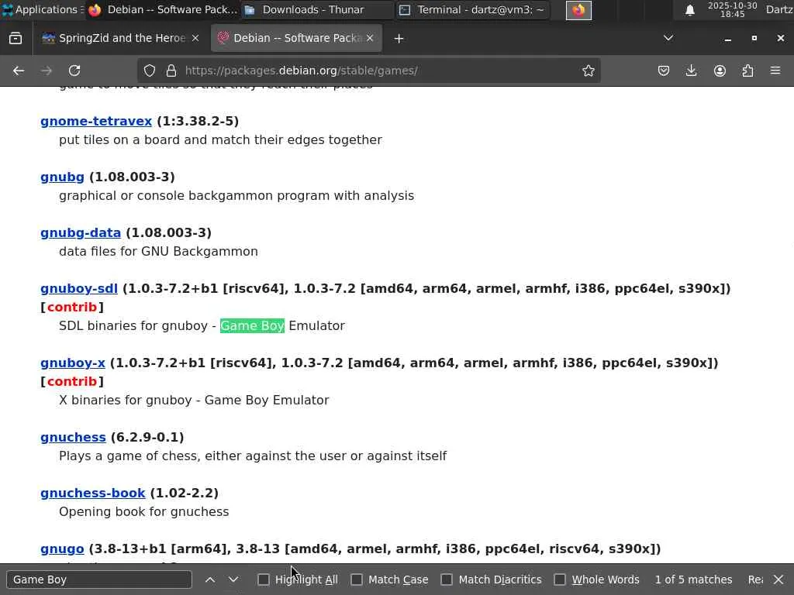Open Firefox View from tab bar
Screen dimensions: 794x595
(16, 39)
